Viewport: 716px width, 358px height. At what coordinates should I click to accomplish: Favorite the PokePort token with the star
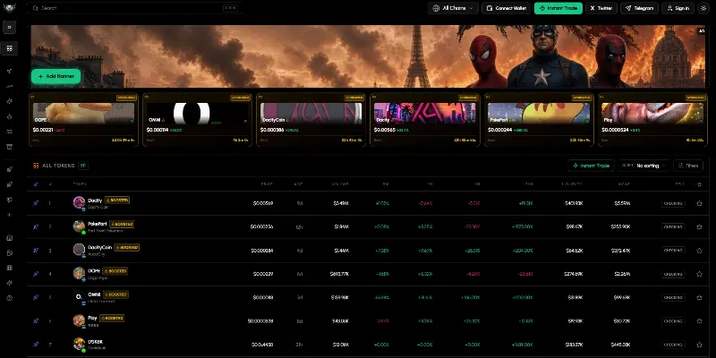[x=699, y=226]
